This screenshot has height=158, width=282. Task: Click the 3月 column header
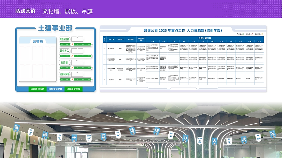pos(174,41)
